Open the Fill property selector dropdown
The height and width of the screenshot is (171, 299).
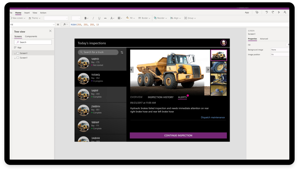tap(32, 25)
